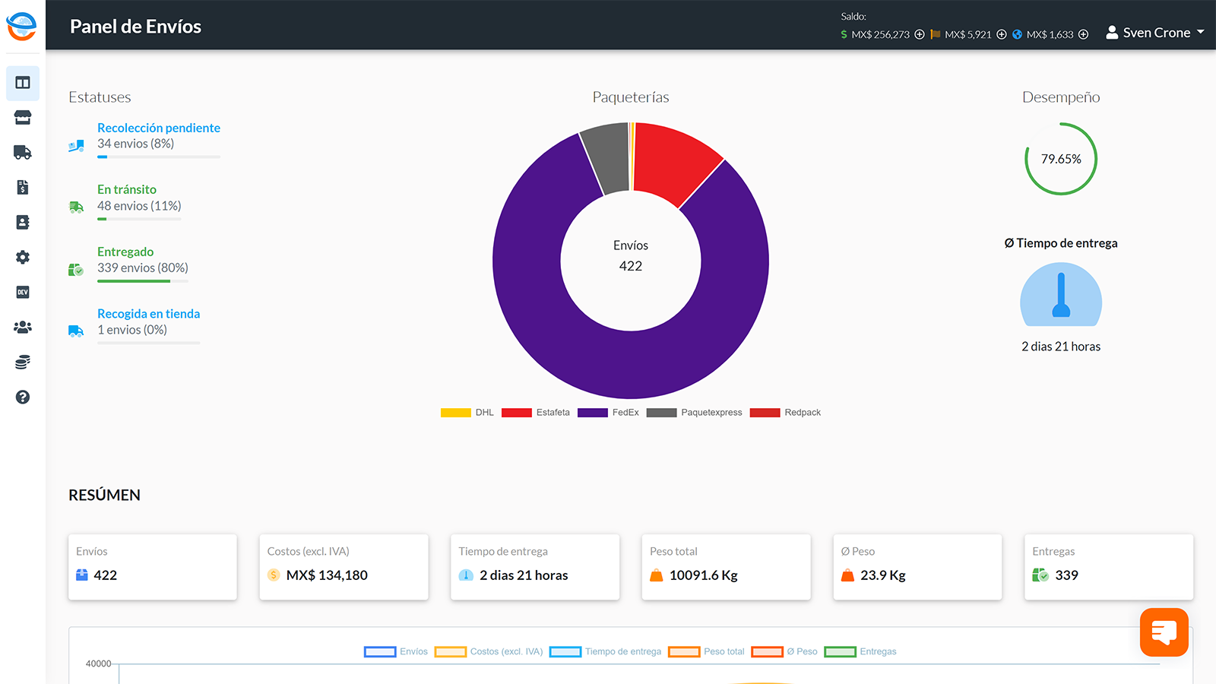This screenshot has height=684, width=1216.
Task: Select the Peso total 10091.6 Kg card
Action: [726, 567]
